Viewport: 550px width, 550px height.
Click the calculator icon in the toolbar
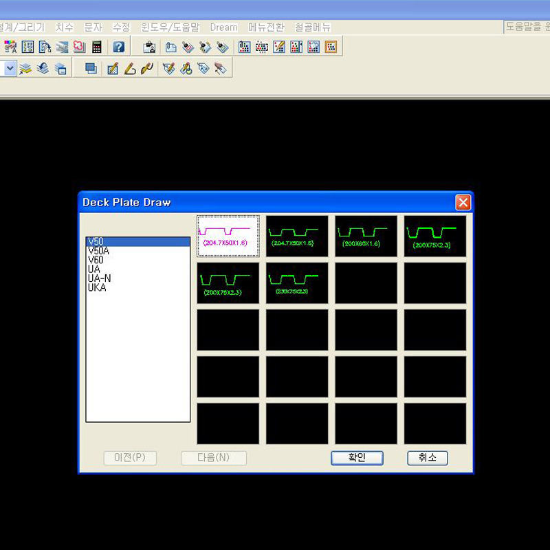pos(97,47)
